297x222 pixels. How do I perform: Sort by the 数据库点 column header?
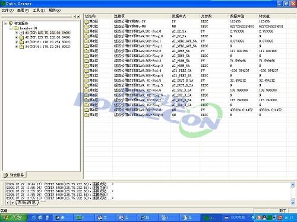(185, 16)
